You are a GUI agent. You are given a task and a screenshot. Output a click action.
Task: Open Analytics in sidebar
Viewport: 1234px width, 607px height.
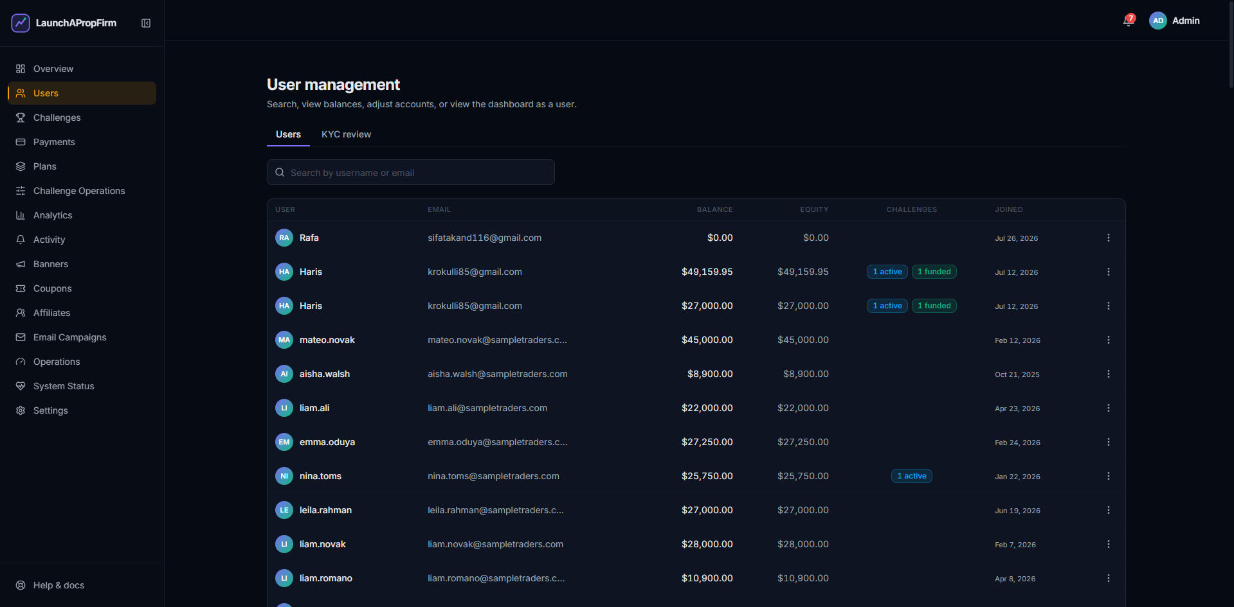(x=82, y=215)
